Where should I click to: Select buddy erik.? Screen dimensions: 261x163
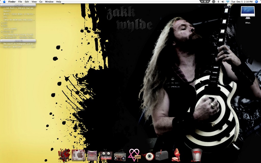(x=18, y=17)
